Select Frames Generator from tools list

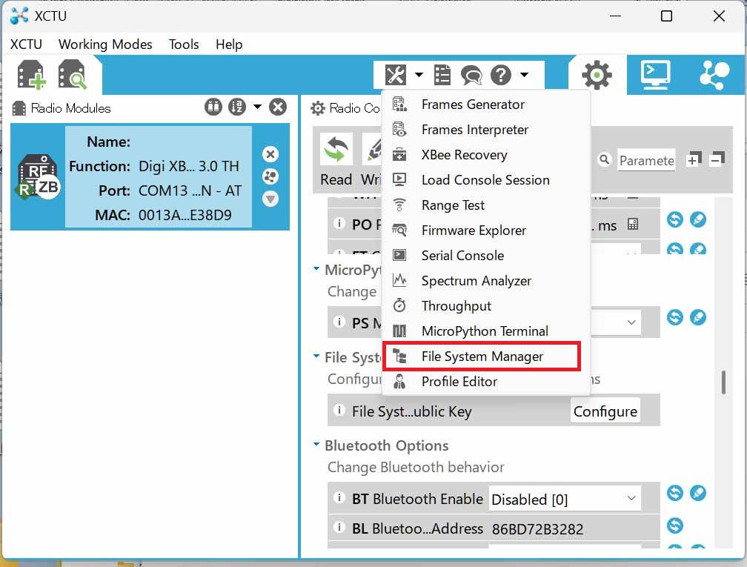click(x=486, y=105)
